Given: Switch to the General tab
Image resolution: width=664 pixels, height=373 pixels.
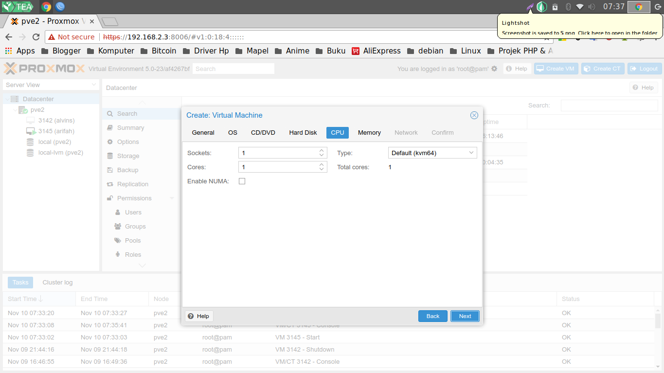Looking at the screenshot, I should click(x=203, y=132).
